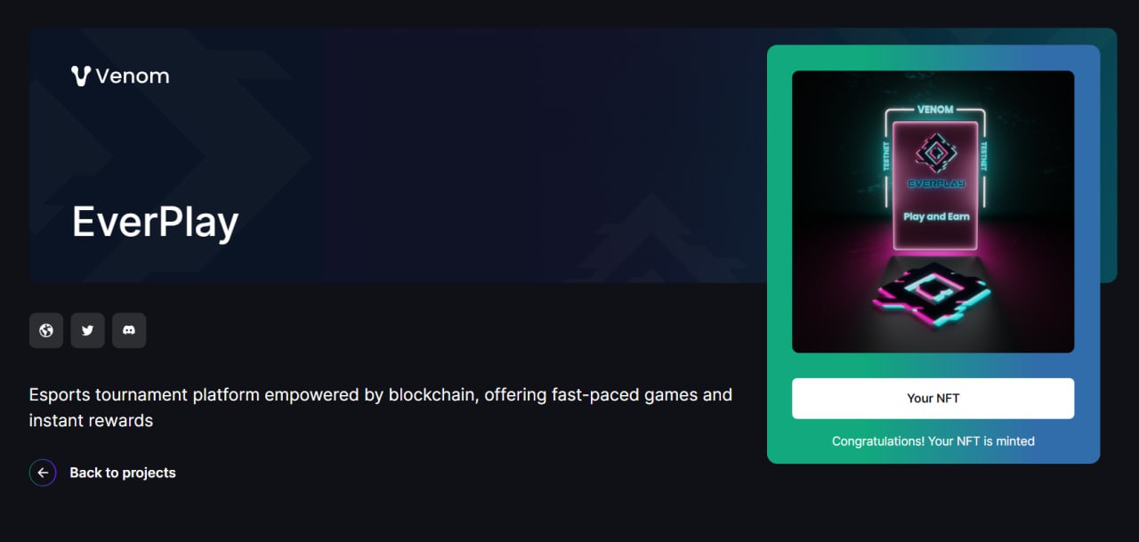This screenshot has height=542, width=1139.
Task: Click the Venom wordmark text in header
Action: click(132, 77)
